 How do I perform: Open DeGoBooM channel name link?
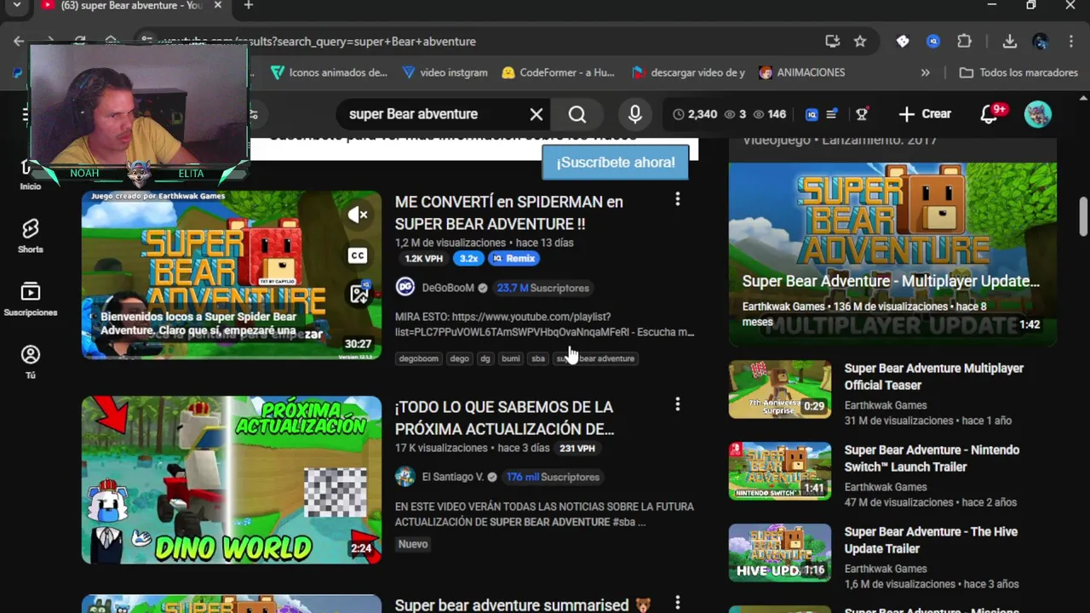point(448,288)
